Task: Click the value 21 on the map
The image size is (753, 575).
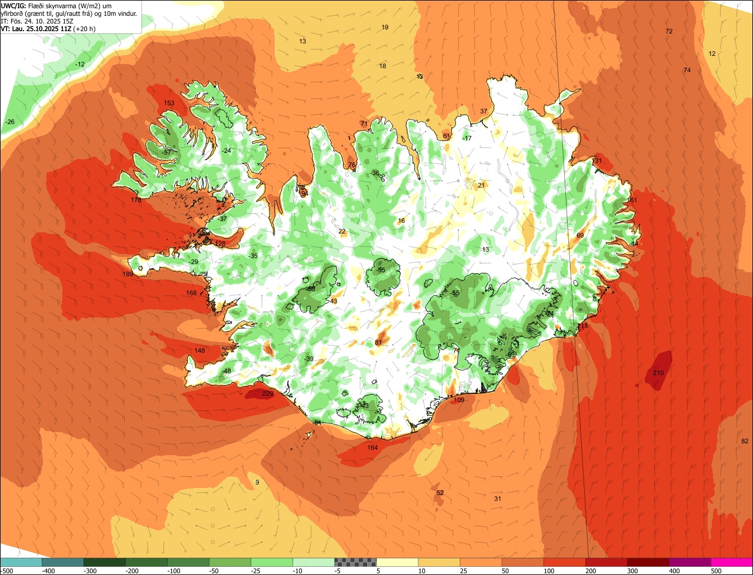Action: click(x=481, y=185)
